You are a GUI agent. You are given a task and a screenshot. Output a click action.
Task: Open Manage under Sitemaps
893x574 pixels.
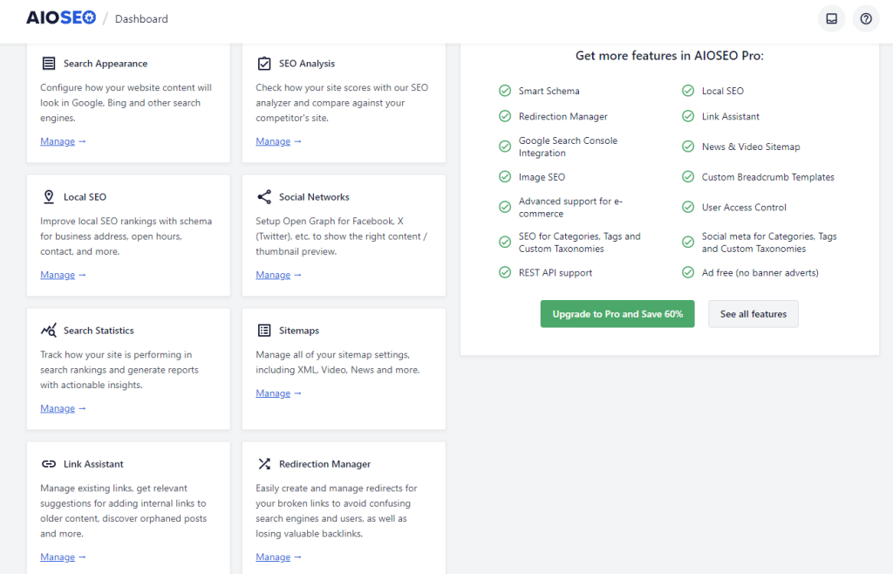(x=273, y=393)
